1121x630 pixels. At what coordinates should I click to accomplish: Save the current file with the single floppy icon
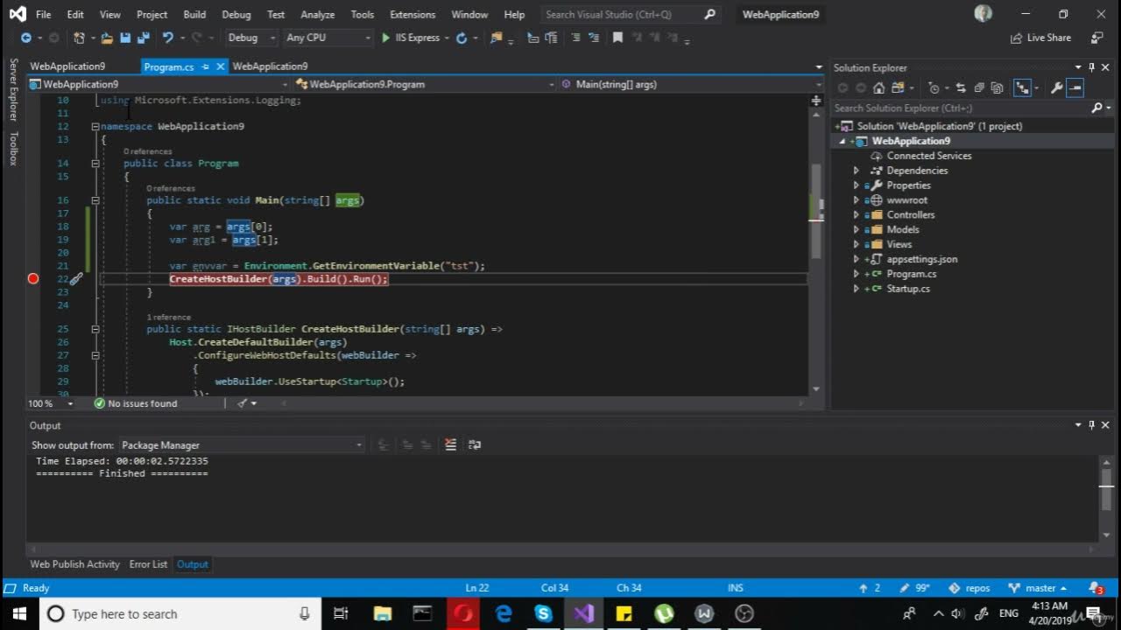point(125,38)
